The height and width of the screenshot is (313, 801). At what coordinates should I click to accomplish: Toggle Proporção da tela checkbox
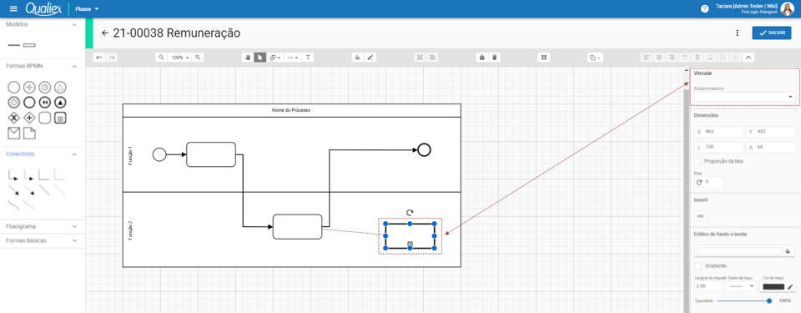pos(698,161)
